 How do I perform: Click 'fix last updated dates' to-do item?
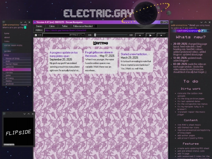[x=189, y=101]
